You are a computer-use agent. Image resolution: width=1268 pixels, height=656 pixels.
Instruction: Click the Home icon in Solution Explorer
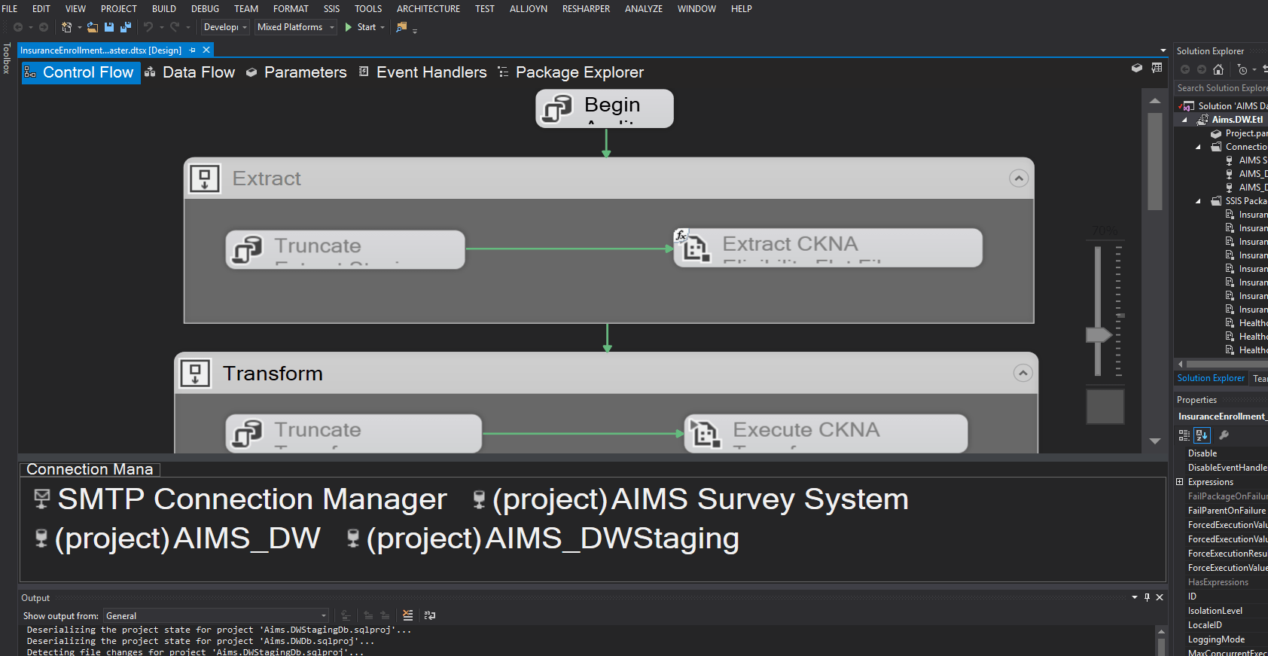(1218, 69)
